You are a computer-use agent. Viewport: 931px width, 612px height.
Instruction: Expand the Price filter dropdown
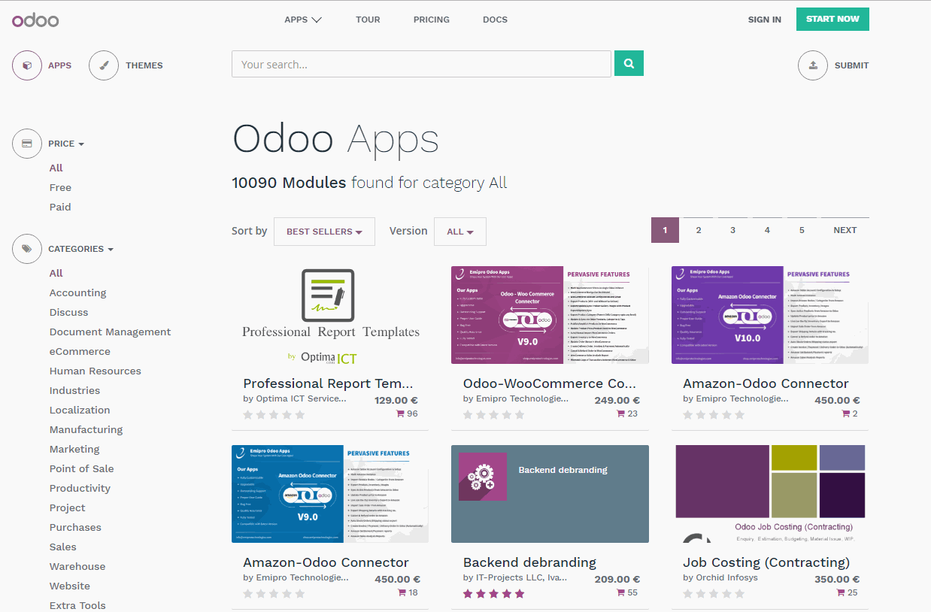coord(66,144)
